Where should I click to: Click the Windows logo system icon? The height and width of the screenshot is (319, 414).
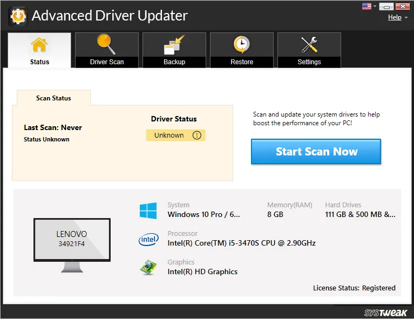(148, 211)
